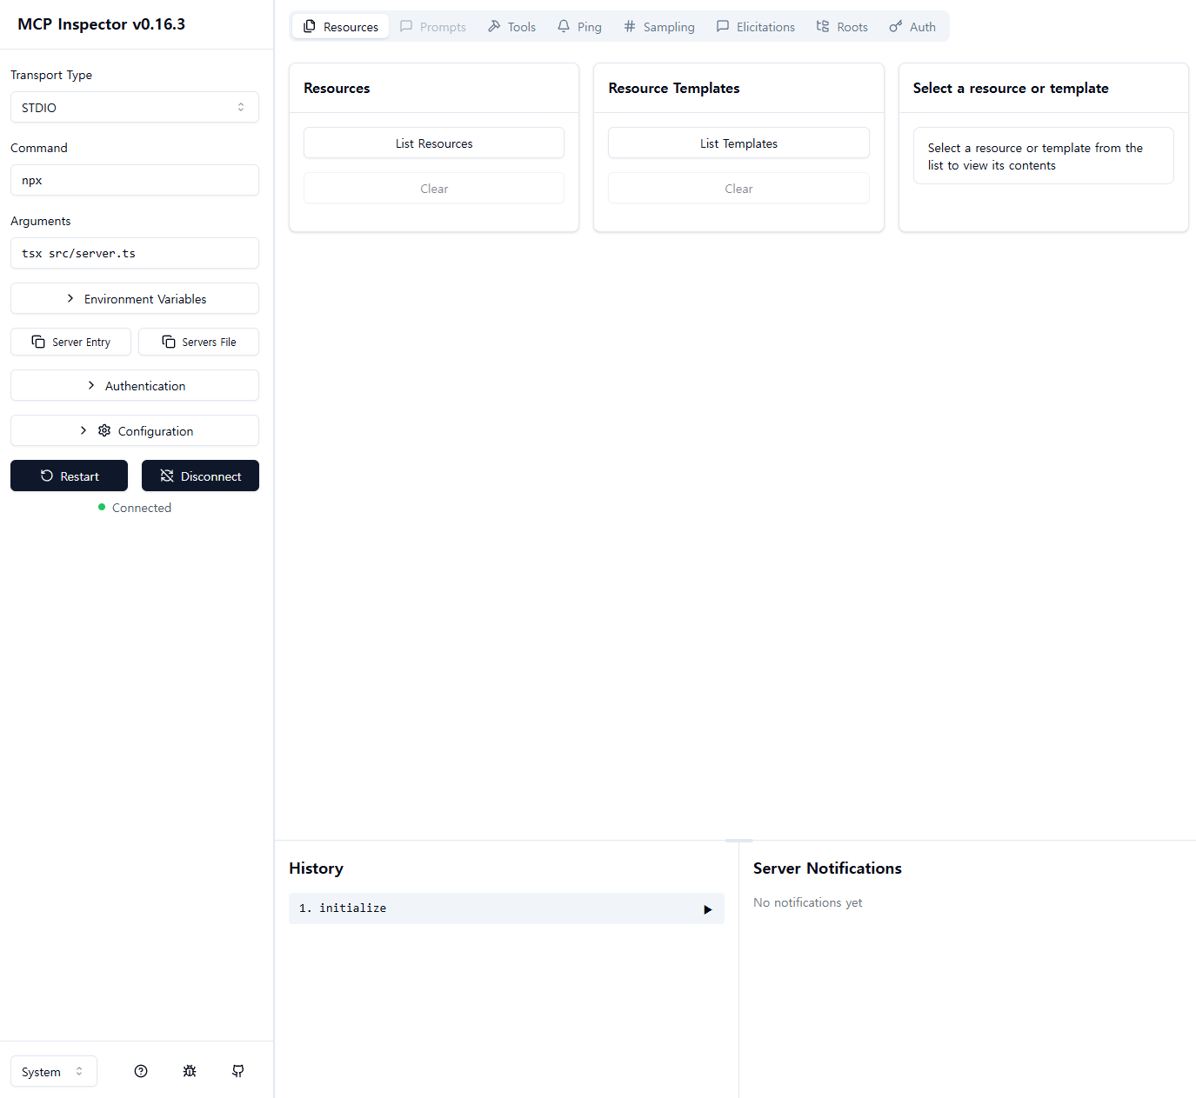Select the System theme dropdown

point(54,1071)
